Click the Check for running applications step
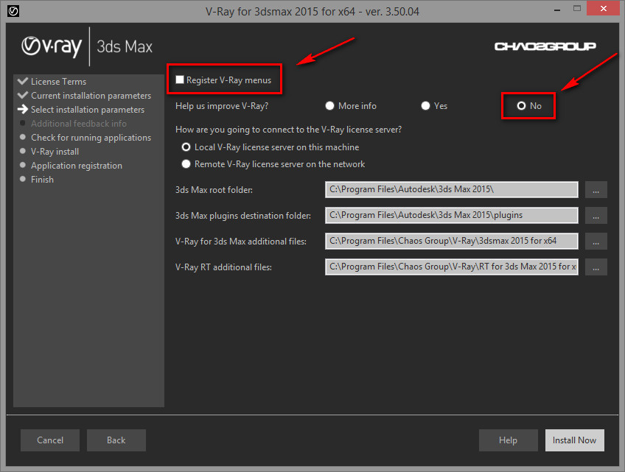Viewport: 625px width, 472px height. tap(91, 138)
